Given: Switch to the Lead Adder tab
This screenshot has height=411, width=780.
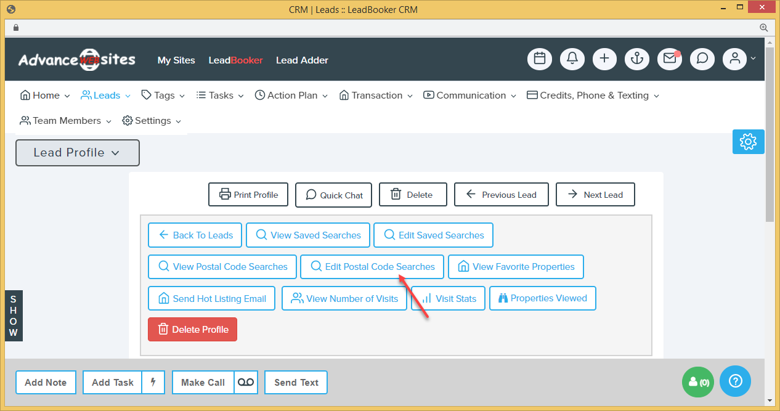Looking at the screenshot, I should (302, 60).
